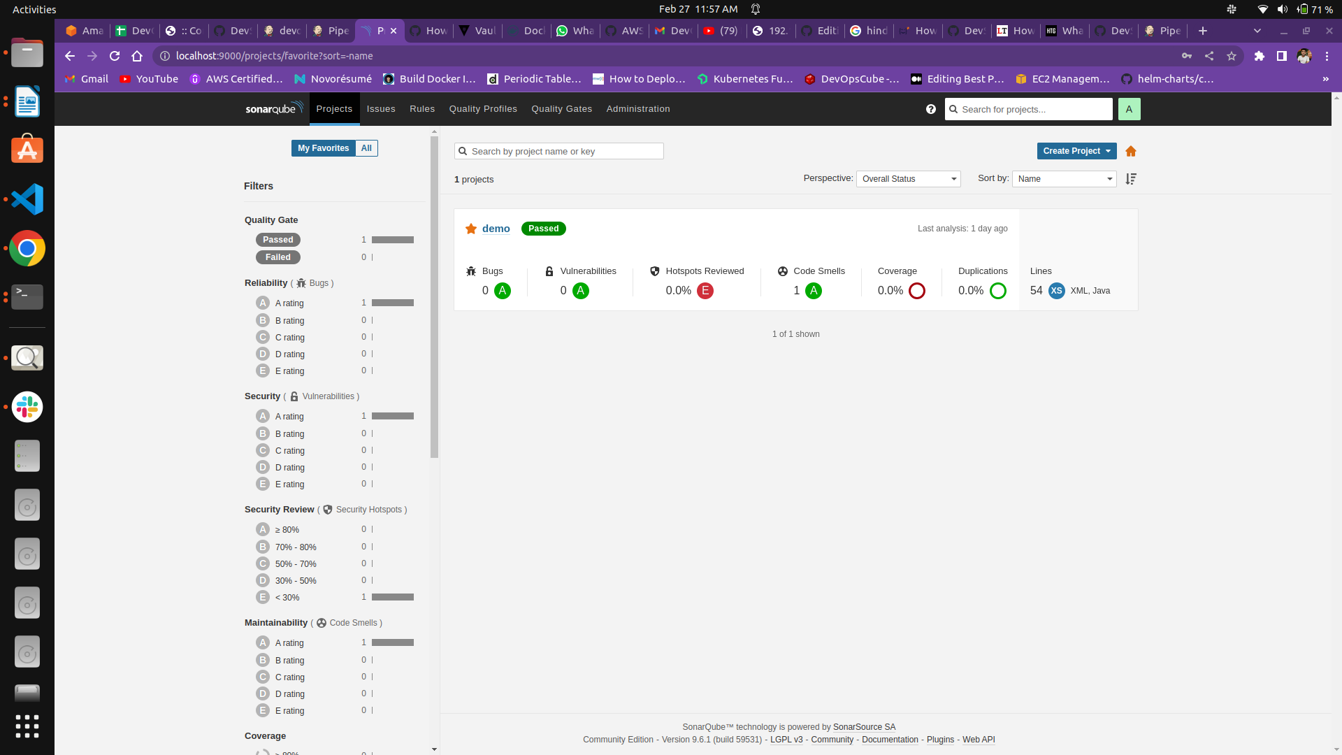The width and height of the screenshot is (1342, 755).
Task: Click the Duplications green ring indicator
Action: 998,291
